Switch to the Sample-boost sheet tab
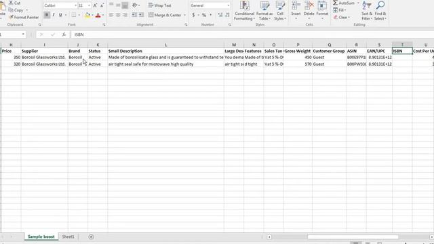 pos(41,237)
